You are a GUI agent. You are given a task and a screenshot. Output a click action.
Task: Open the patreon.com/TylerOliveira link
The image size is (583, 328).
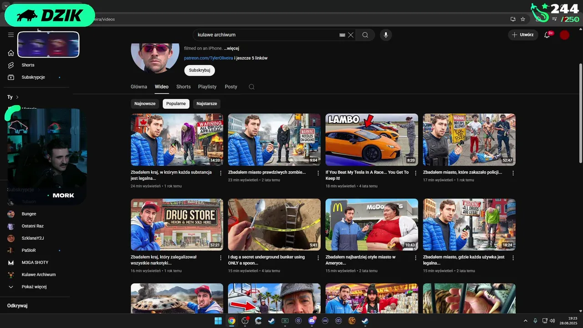click(x=209, y=58)
